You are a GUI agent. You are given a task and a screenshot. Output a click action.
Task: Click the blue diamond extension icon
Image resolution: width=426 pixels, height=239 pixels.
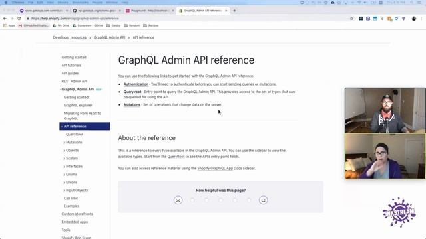pyautogui.click(x=397, y=19)
